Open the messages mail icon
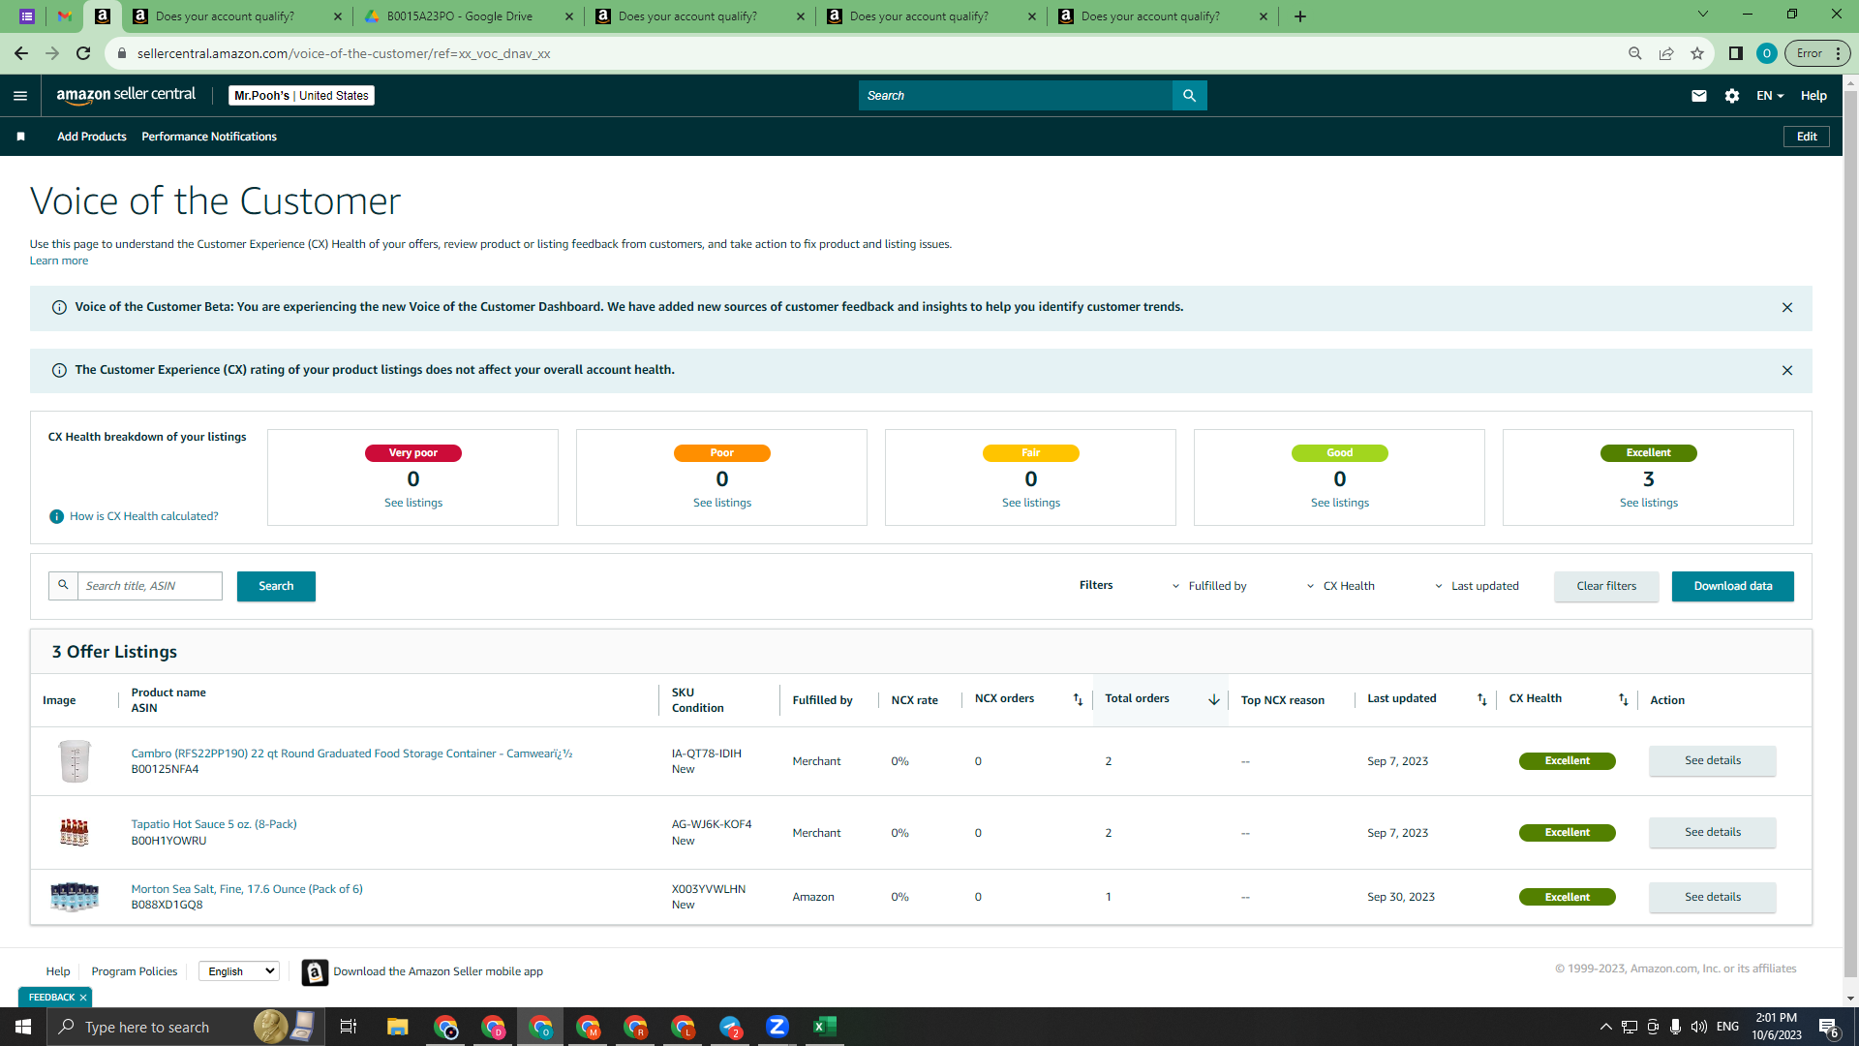The image size is (1859, 1046). point(1698,96)
